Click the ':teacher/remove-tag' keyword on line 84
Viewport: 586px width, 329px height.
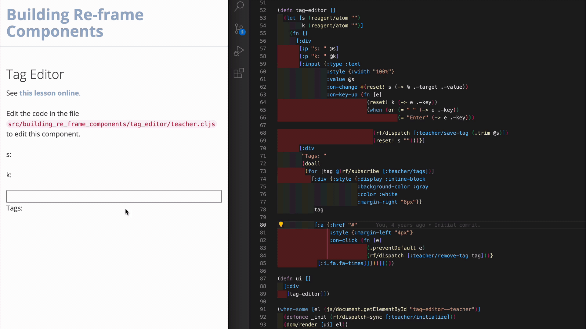[x=439, y=256]
